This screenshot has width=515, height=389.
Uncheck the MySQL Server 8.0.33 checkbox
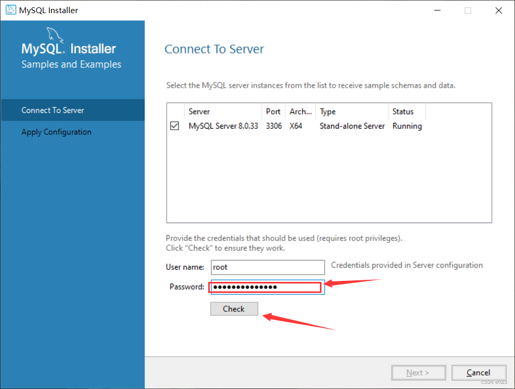coord(175,126)
